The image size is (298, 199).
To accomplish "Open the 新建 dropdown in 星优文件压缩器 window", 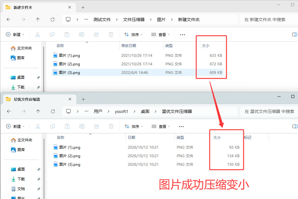I will [x=16, y=126].
